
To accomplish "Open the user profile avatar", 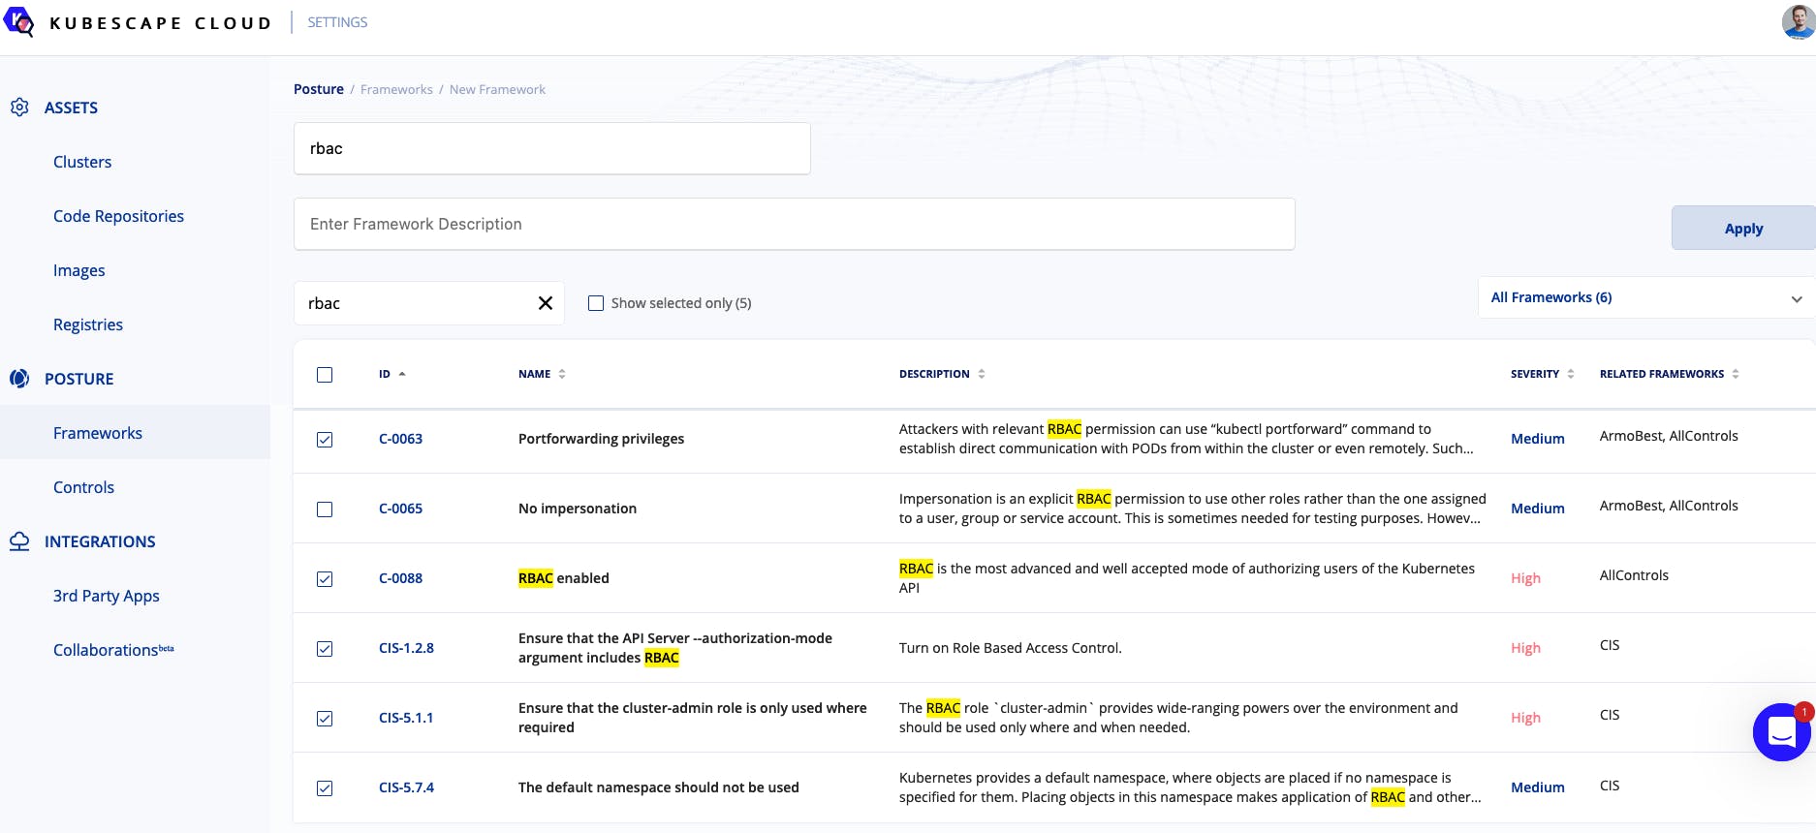I will 1798,22.
